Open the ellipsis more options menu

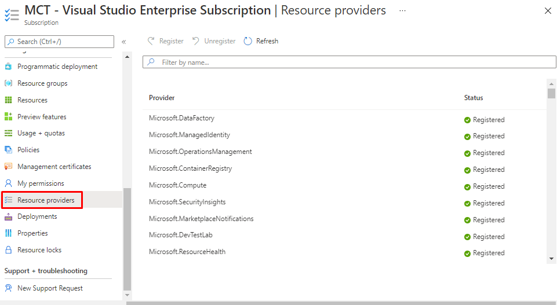click(x=402, y=10)
